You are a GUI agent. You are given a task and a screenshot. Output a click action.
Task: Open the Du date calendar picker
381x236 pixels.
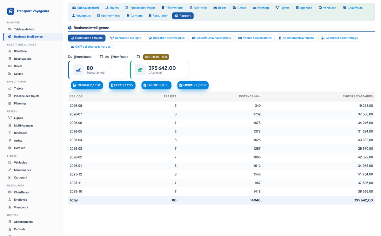[102, 57]
